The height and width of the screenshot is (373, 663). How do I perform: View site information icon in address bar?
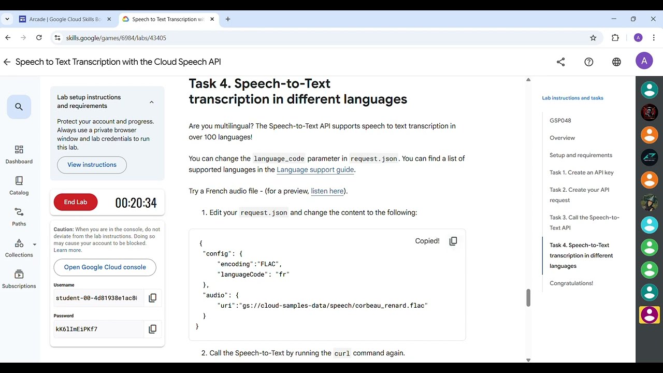[x=57, y=38]
